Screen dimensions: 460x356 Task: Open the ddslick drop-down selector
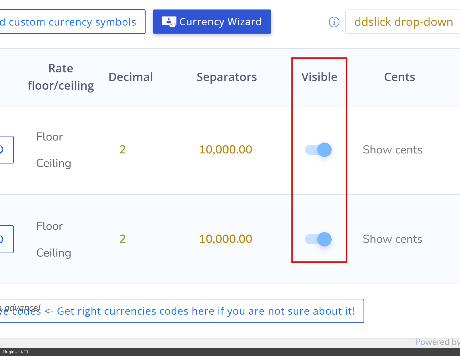(403, 22)
